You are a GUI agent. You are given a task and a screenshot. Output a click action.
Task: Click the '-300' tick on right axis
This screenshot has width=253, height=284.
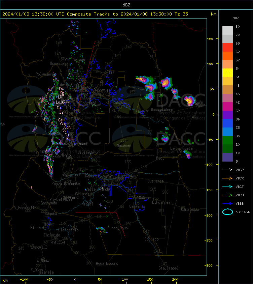pyautogui.click(x=209, y=265)
